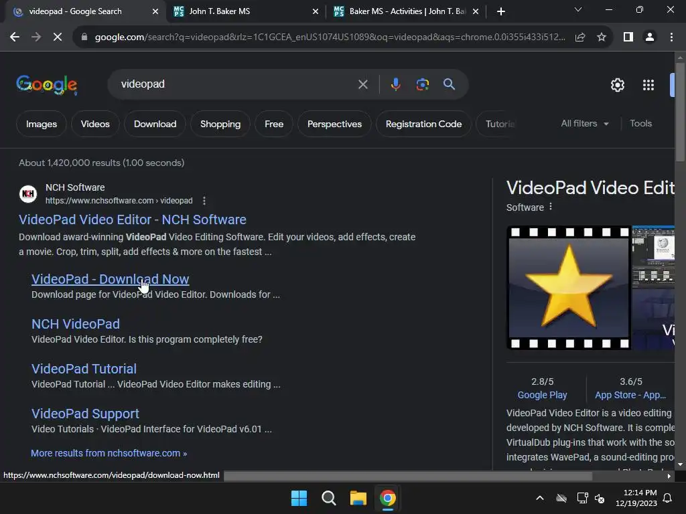Image resolution: width=686 pixels, height=514 pixels.
Task: Click the muted volume tray icon
Action: [x=600, y=498]
